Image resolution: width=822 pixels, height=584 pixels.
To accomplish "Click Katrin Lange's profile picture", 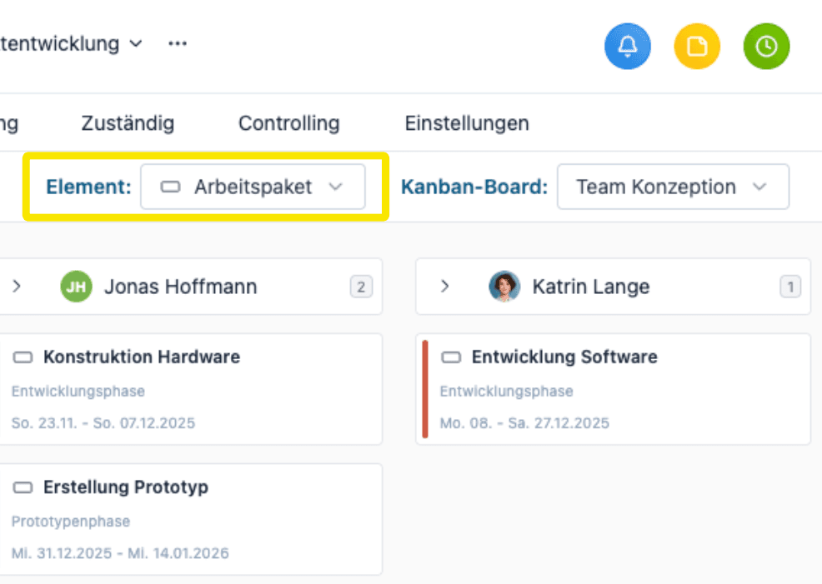I will (504, 287).
